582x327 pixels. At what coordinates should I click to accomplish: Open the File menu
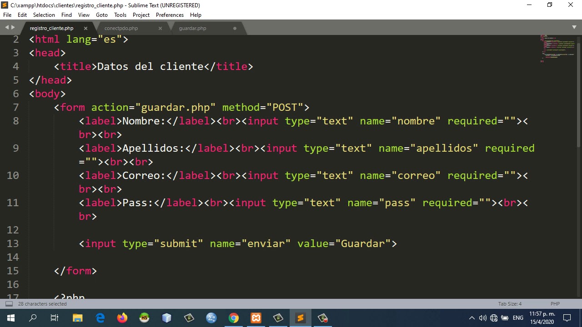pos(7,15)
